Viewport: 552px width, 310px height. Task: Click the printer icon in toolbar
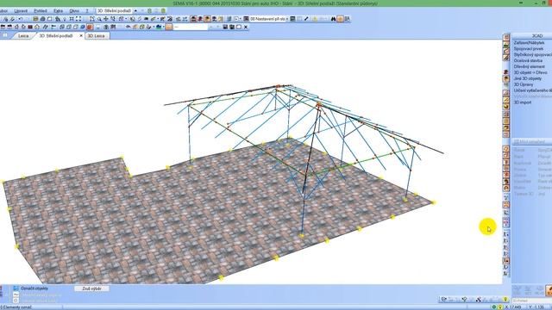(x=42, y=19)
